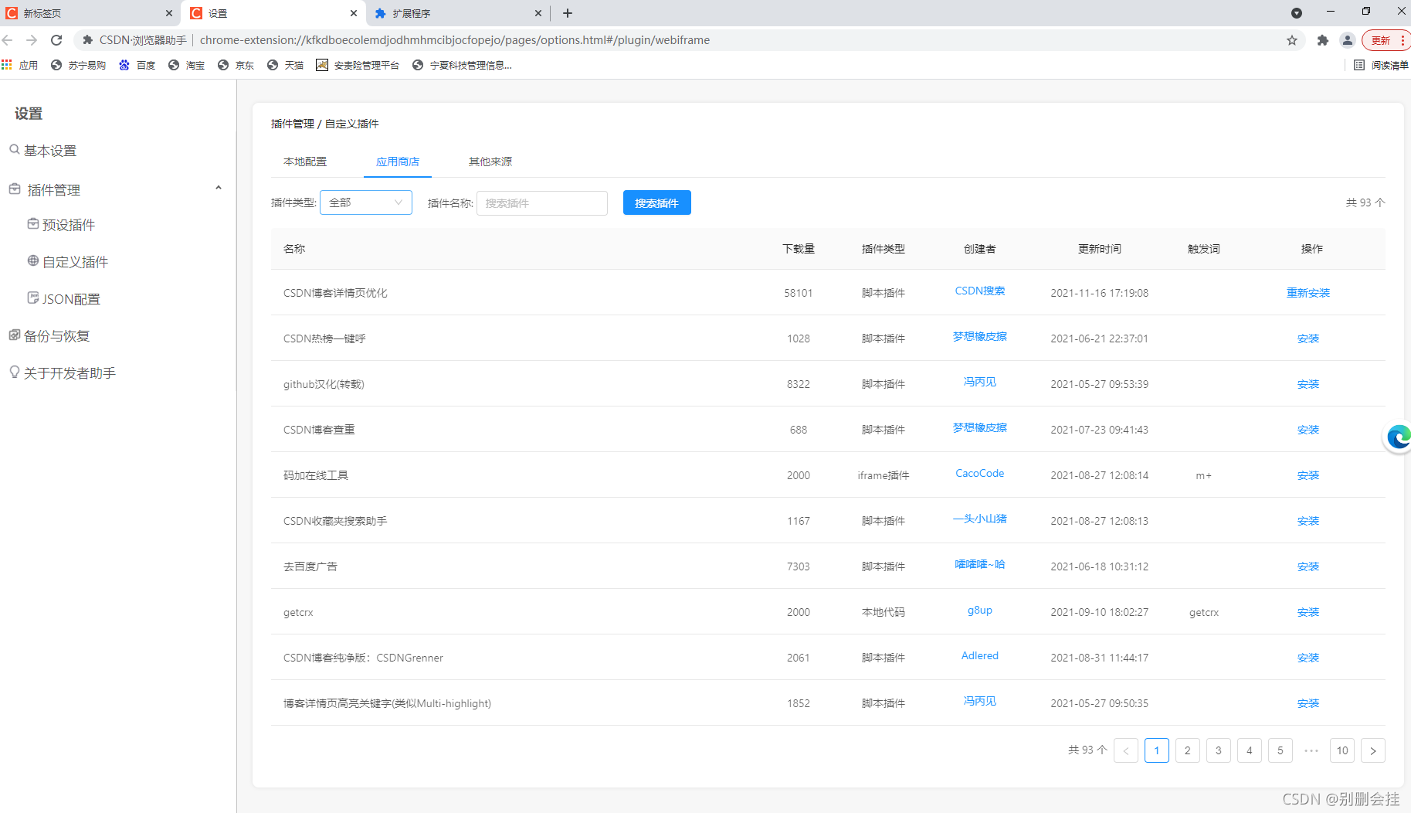Open a new tab with plus icon
1411x813 pixels.
pos(568,13)
